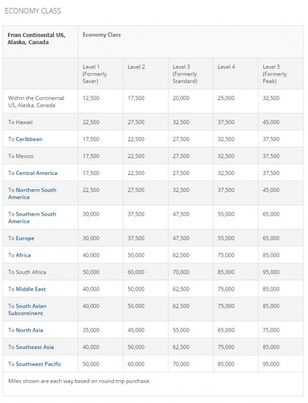308x403 pixels.
Task: Select the Level 4 column header
Action: pyautogui.click(x=226, y=67)
